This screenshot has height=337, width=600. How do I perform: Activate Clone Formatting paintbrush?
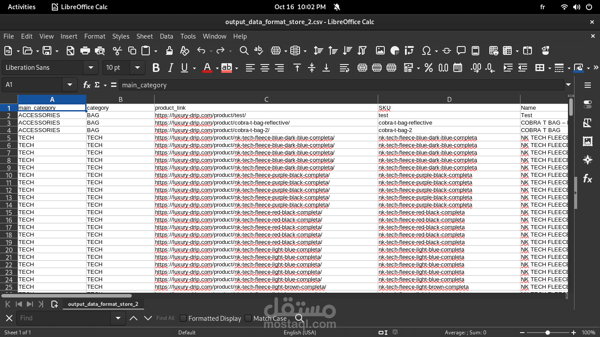[x=169, y=51]
